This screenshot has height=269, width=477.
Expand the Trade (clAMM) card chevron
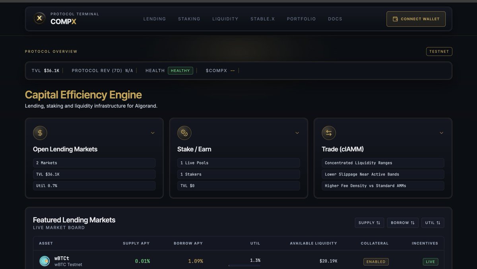coord(441,133)
